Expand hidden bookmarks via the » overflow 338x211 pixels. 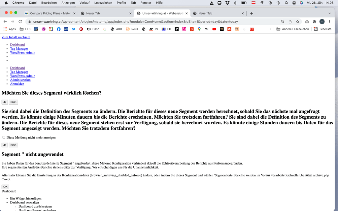coord(270,29)
